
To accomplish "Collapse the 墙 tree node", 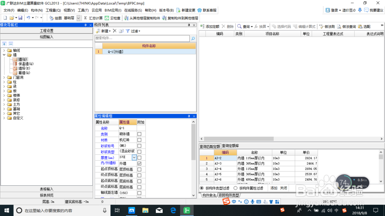I will coord(4,55).
